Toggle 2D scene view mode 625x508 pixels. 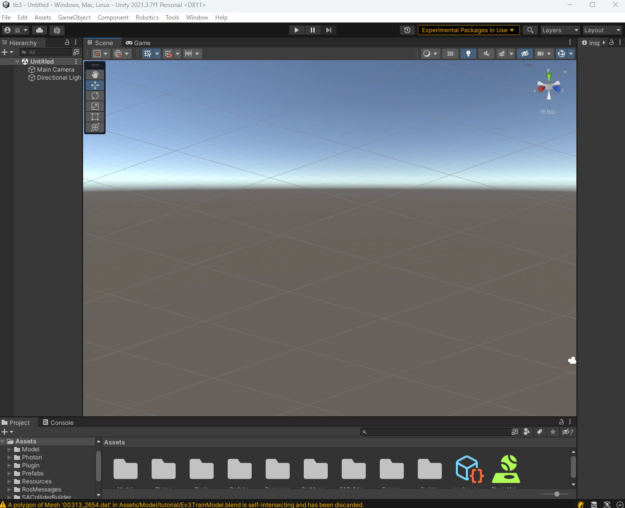[450, 54]
